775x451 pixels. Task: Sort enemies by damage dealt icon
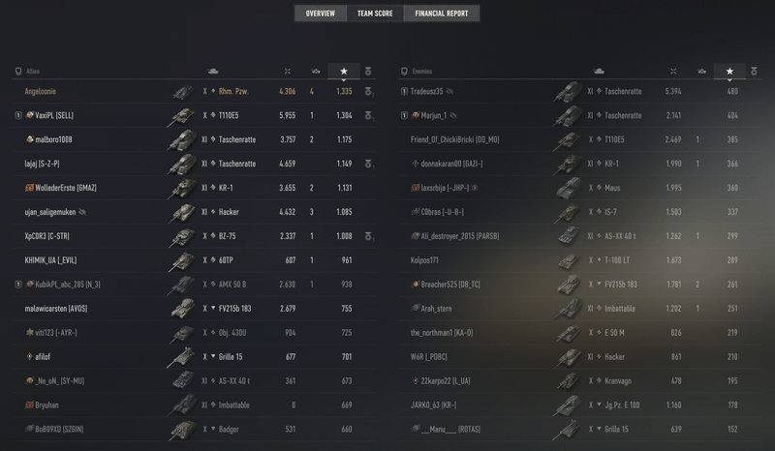pos(674,72)
